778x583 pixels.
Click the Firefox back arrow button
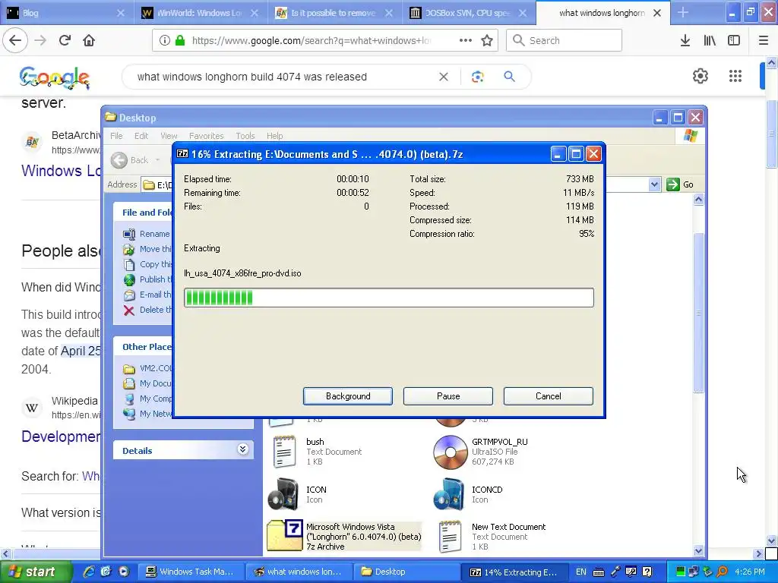pyautogui.click(x=15, y=41)
